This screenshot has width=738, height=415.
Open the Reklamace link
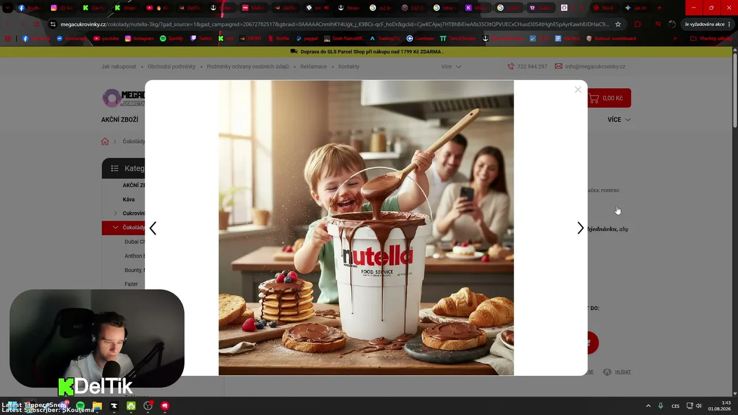click(314, 66)
